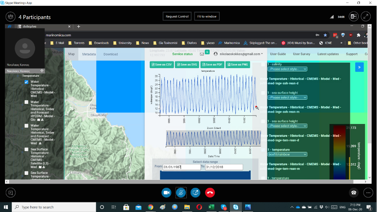Open the more options ellipsis button
Viewport: 377px width, 212px height.
pos(367,192)
